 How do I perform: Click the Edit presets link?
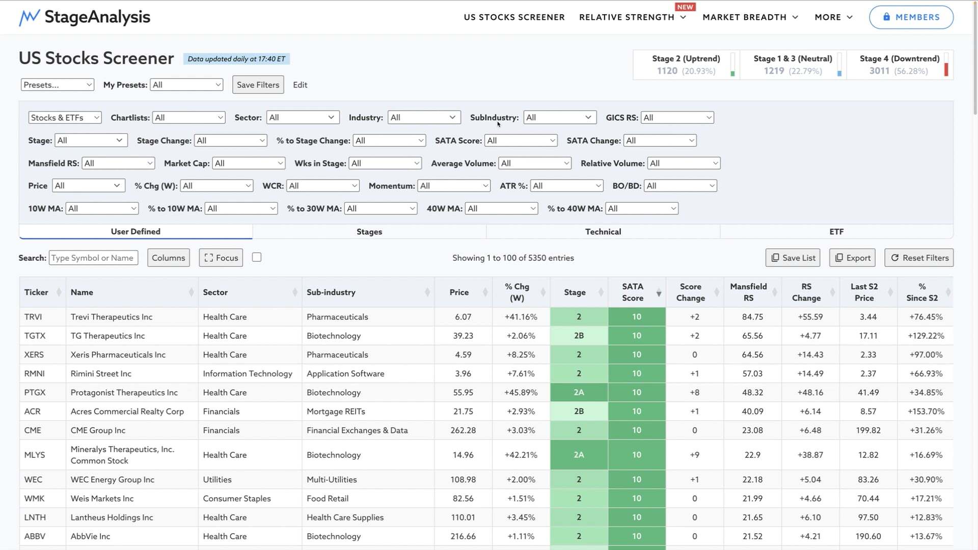coord(300,85)
